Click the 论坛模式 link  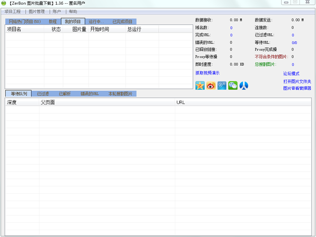coord(291,74)
